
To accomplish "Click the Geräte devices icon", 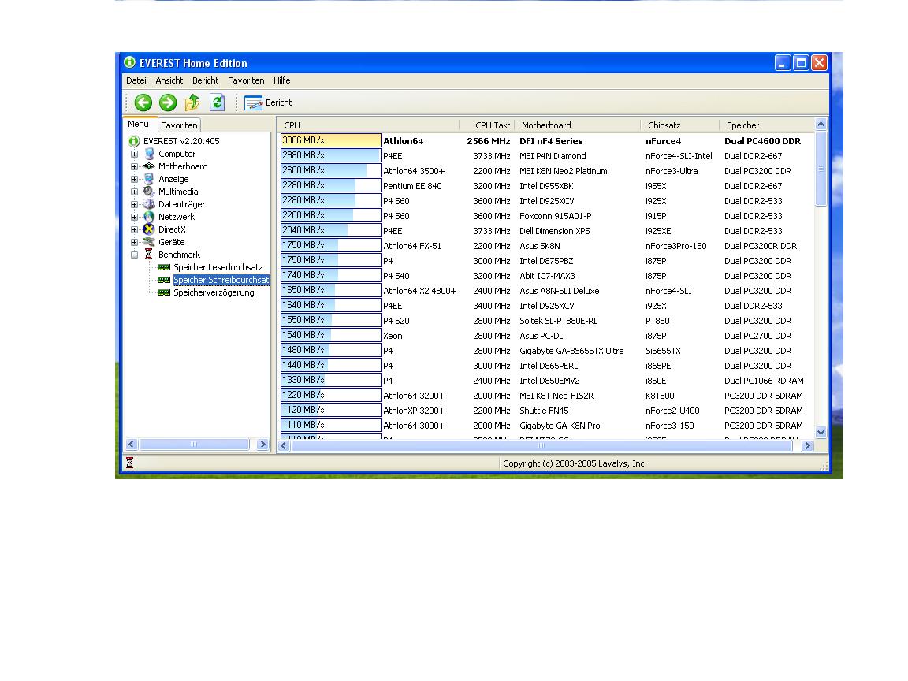I will coord(149,242).
